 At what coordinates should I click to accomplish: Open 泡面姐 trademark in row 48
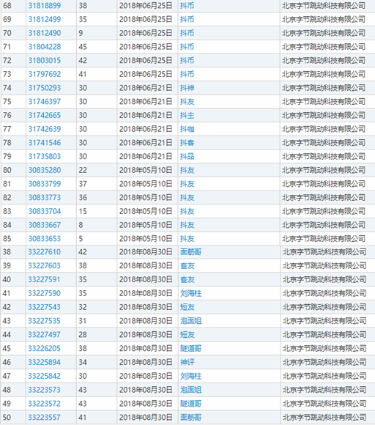pyautogui.click(x=190, y=390)
